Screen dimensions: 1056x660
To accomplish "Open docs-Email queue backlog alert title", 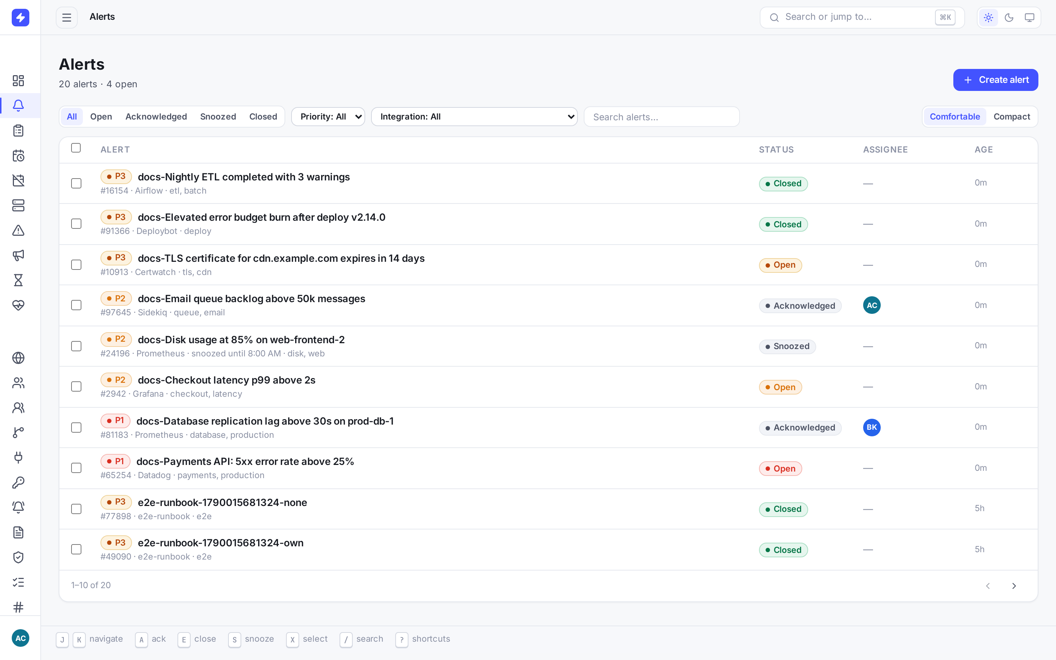I will (251, 298).
